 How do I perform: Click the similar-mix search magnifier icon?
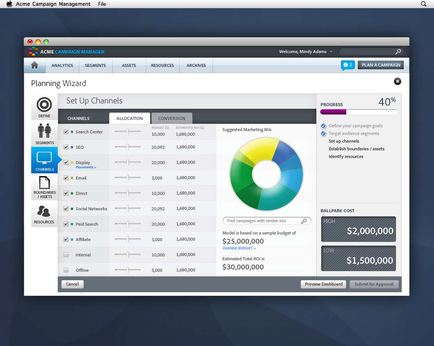tap(304, 221)
